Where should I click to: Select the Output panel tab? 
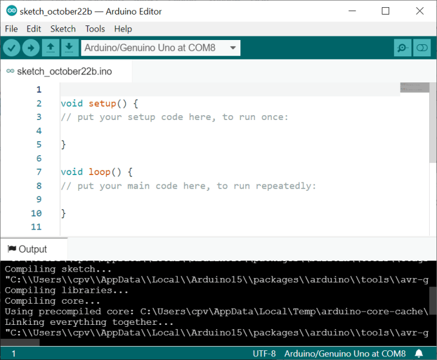tap(33, 249)
